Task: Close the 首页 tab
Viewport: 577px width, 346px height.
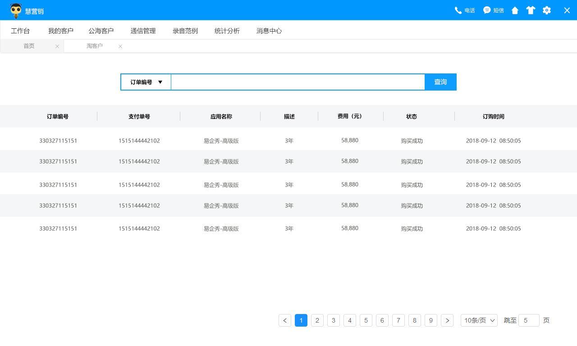Action: tap(57, 46)
